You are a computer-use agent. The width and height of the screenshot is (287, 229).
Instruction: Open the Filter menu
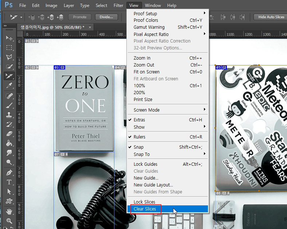coord(118,5)
